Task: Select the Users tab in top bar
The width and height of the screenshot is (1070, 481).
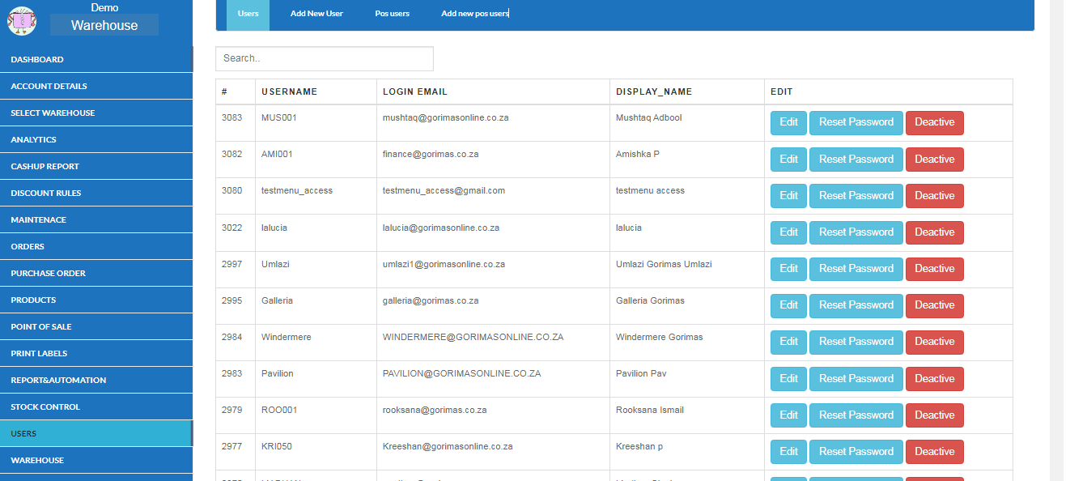Action: click(x=248, y=14)
